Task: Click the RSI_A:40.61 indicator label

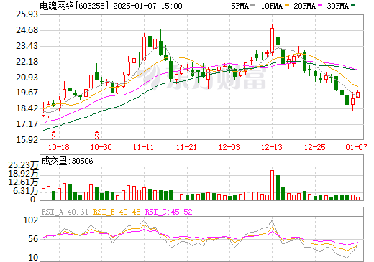Action: 65,212
